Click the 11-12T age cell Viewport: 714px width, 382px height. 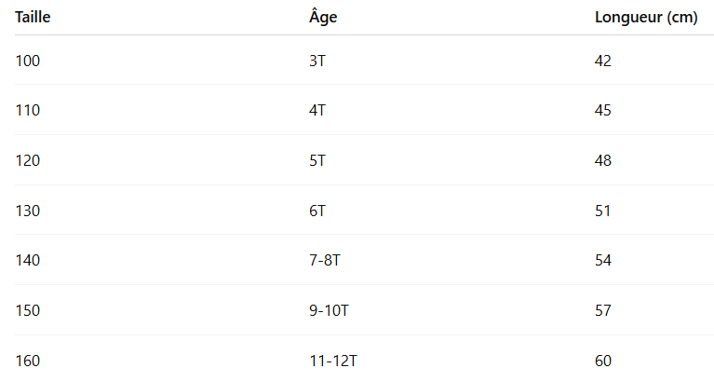tap(332, 361)
